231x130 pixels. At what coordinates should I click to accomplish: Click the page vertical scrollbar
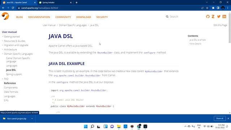230,28
